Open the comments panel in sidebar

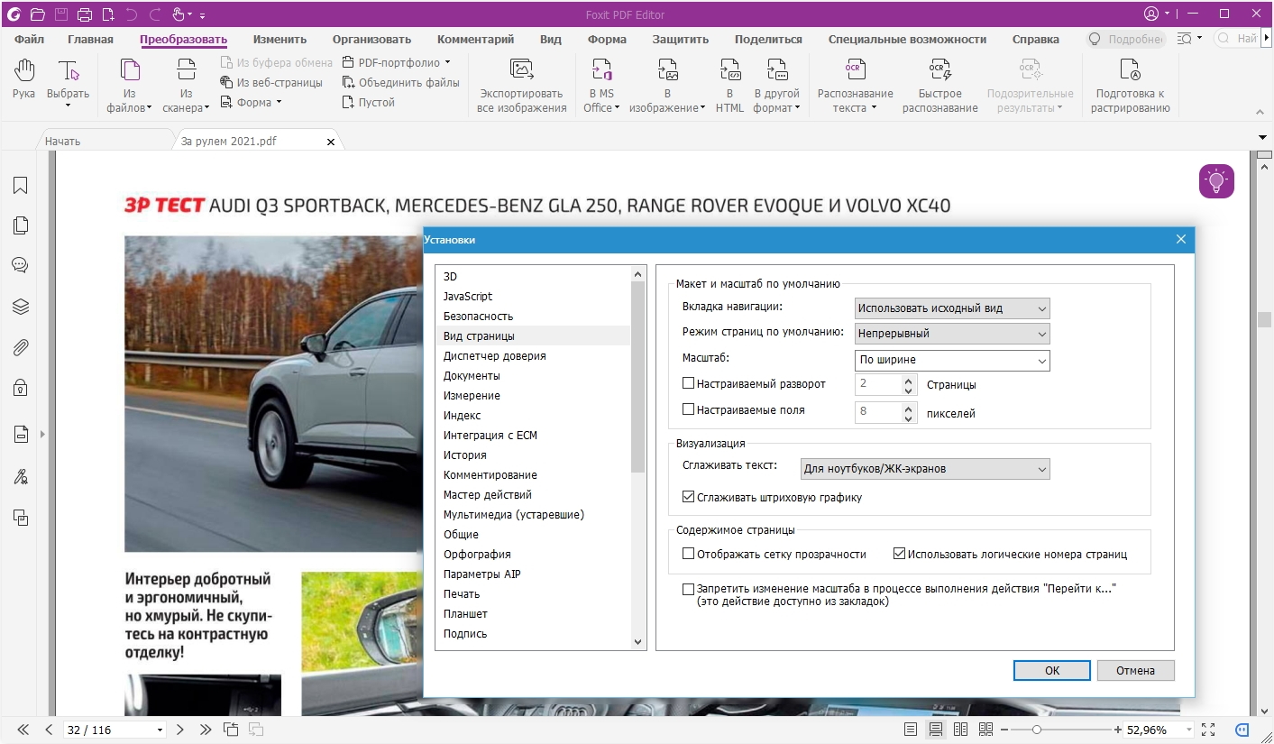tap(20, 265)
